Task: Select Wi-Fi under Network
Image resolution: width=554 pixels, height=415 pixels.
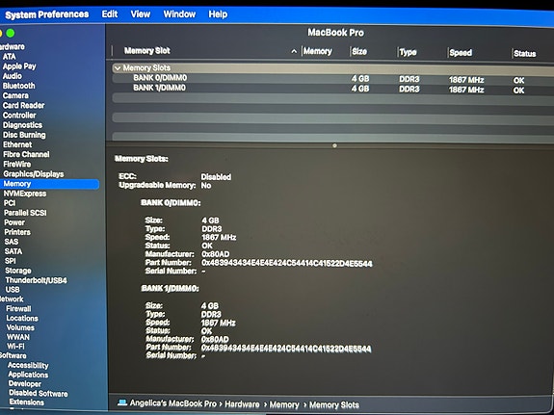Action: pos(16,346)
